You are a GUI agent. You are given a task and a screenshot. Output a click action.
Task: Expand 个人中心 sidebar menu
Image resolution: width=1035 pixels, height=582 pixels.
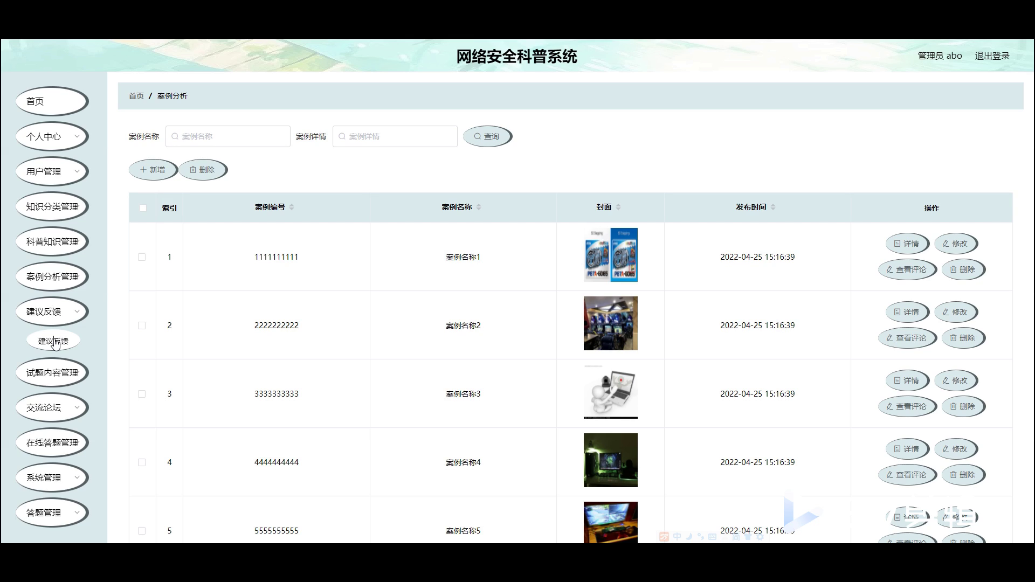click(52, 136)
